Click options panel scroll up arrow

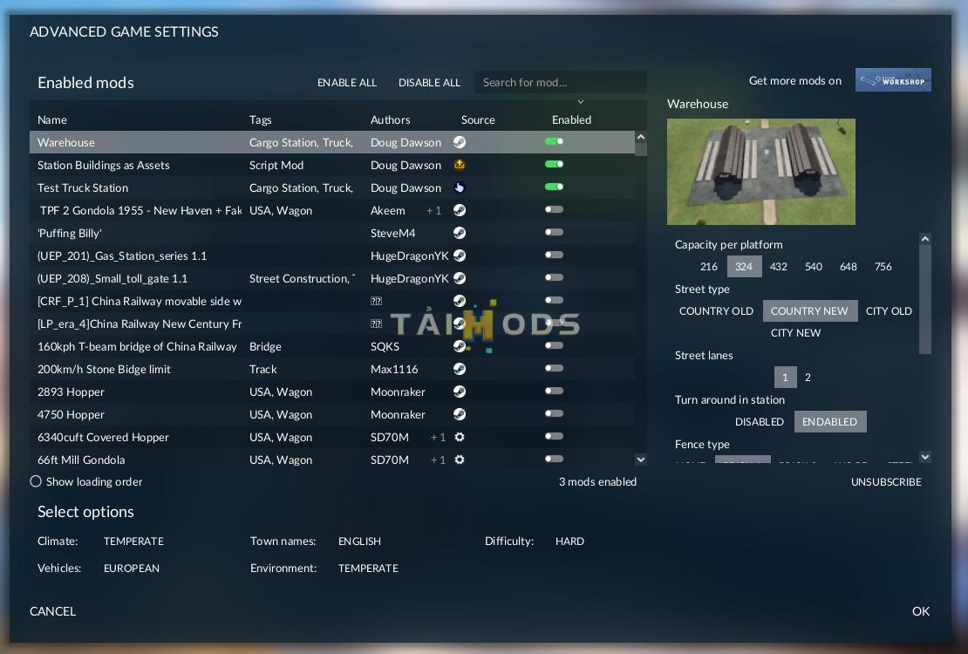point(924,239)
